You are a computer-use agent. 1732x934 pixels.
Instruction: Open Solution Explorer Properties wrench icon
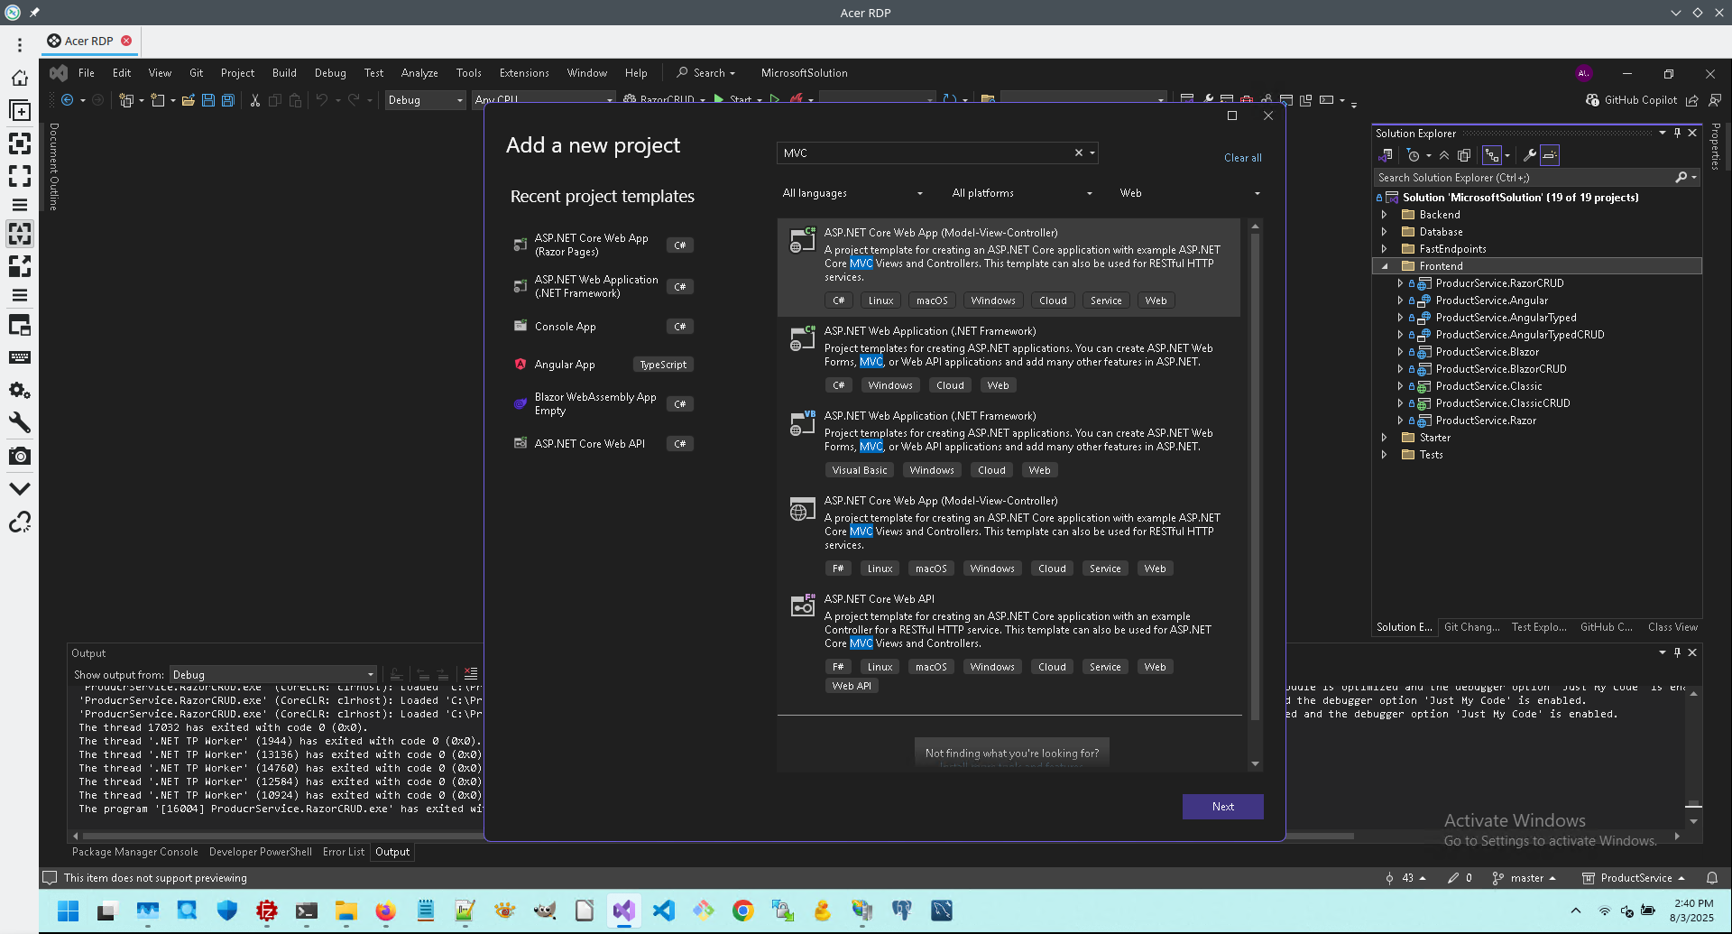(1530, 155)
